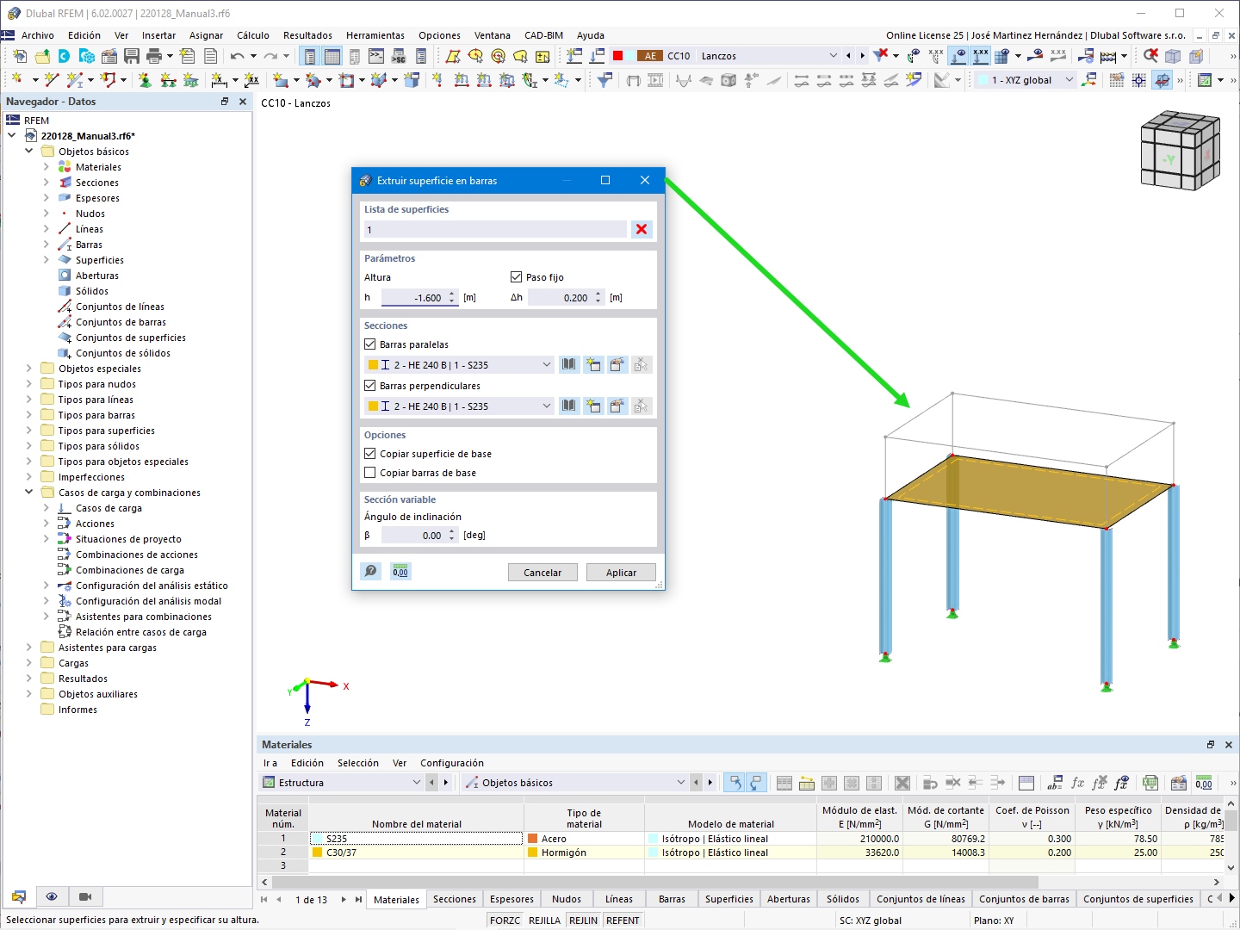Image resolution: width=1240 pixels, height=930 pixels.
Task: Click the library book icon for parallel section
Action: (569, 364)
